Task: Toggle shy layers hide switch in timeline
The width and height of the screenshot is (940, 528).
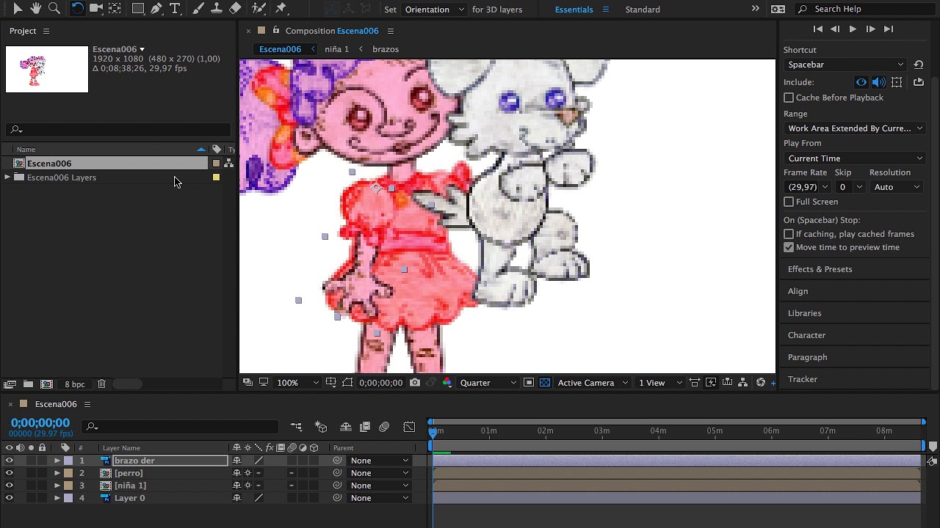Action: (x=346, y=427)
